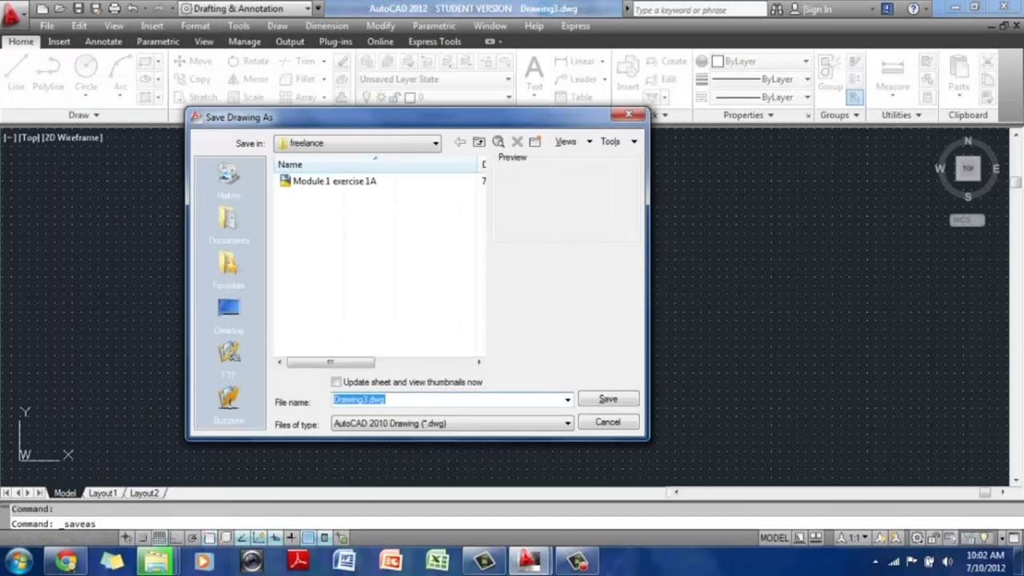Click the Text tool in Annotation panel
1024x576 pixels.
pos(534,74)
